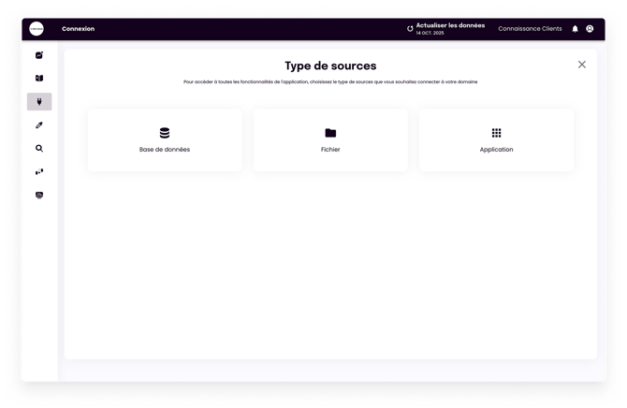
Task: Click the data flow icon in sidebar
Action: (x=39, y=171)
